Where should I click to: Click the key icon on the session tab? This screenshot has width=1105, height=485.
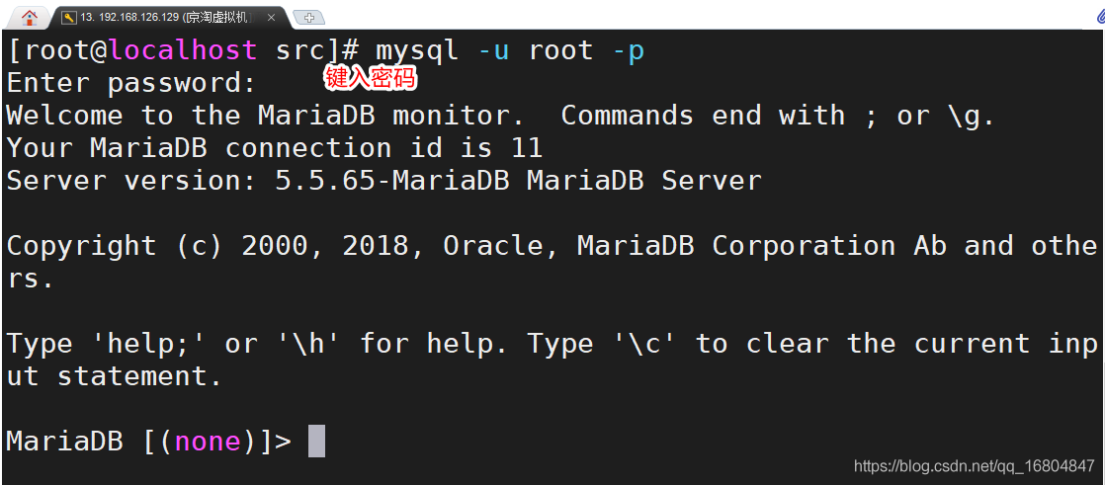(x=68, y=18)
